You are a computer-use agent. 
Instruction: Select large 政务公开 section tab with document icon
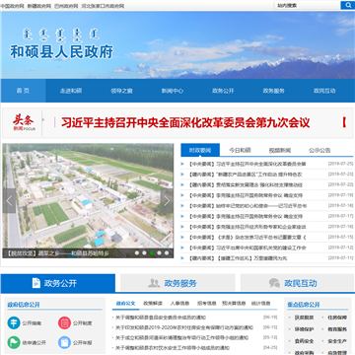coord(58,283)
